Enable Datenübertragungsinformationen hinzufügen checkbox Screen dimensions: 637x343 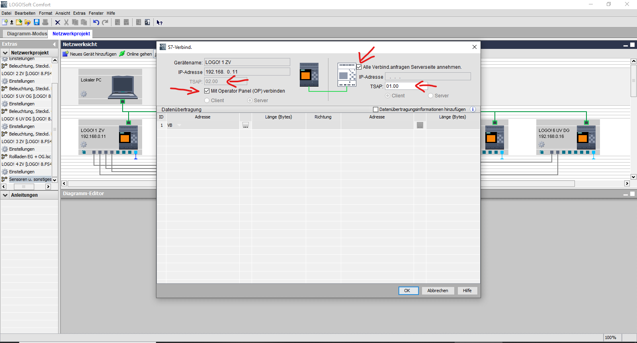coord(375,109)
